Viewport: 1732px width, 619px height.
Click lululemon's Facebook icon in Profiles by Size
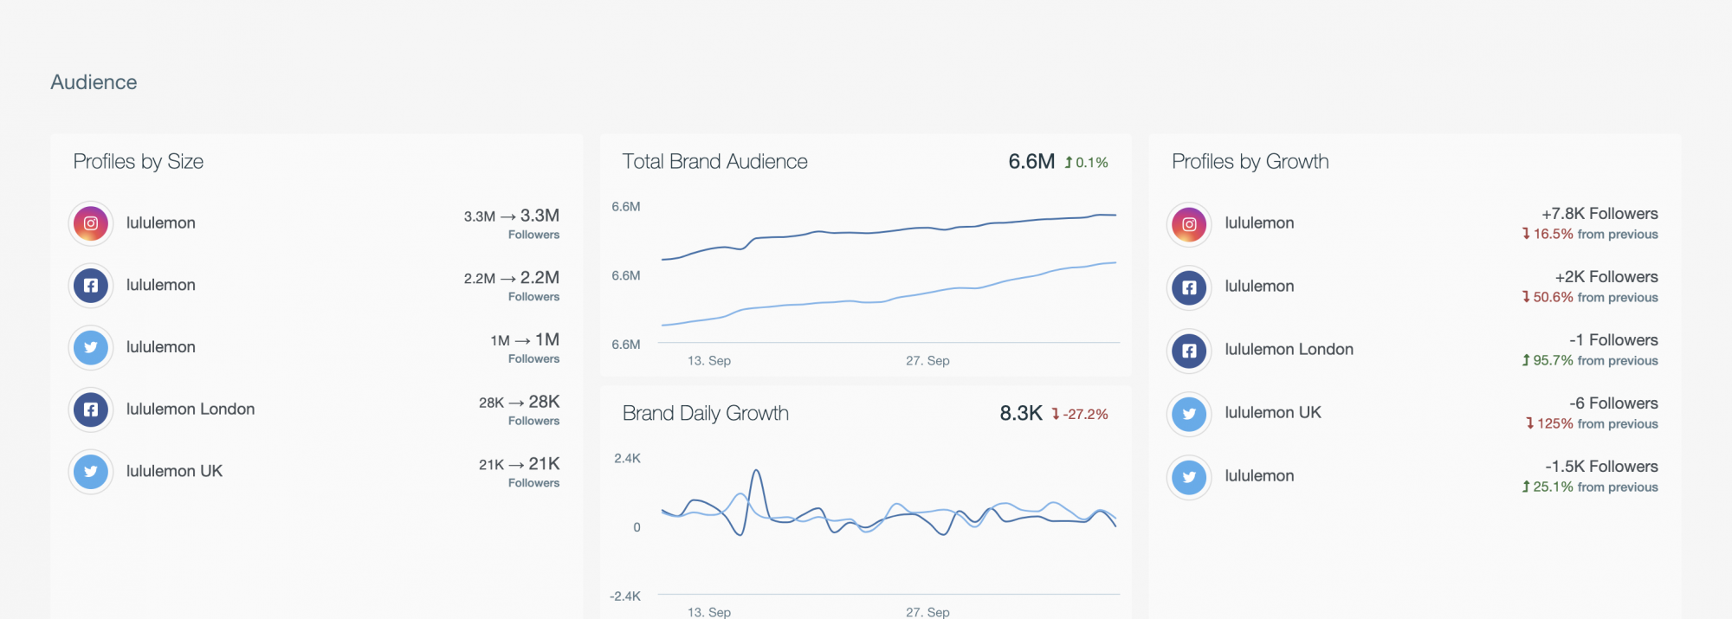tap(91, 286)
